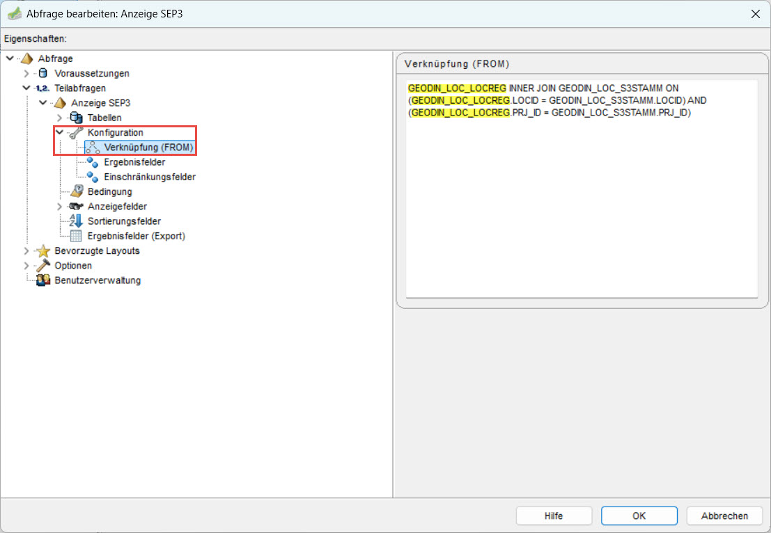
Task: Click the Abfrage pyramid icon
Action: point(26,58)
